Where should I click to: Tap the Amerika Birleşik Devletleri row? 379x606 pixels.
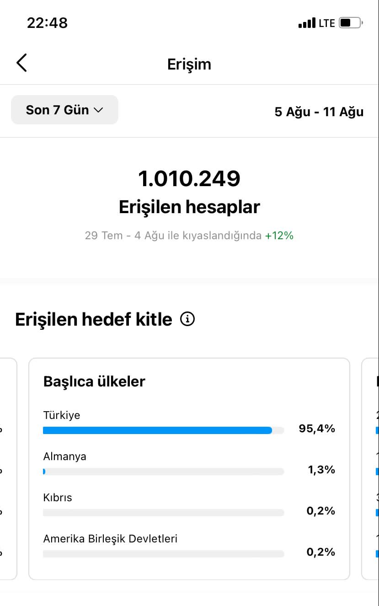[x=189, y=546]
